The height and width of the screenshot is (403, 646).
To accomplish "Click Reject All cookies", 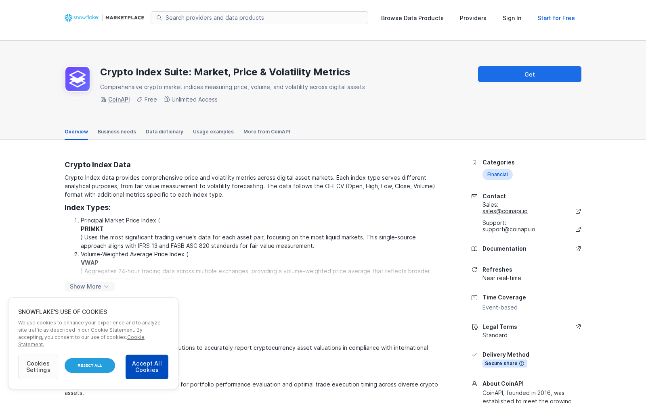I will [x=90, y=366].
